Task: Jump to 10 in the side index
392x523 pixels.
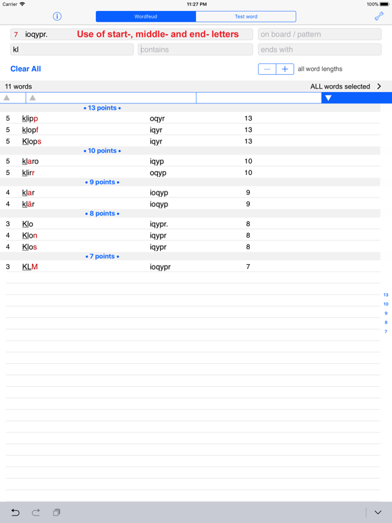Action: click(386, 304)
